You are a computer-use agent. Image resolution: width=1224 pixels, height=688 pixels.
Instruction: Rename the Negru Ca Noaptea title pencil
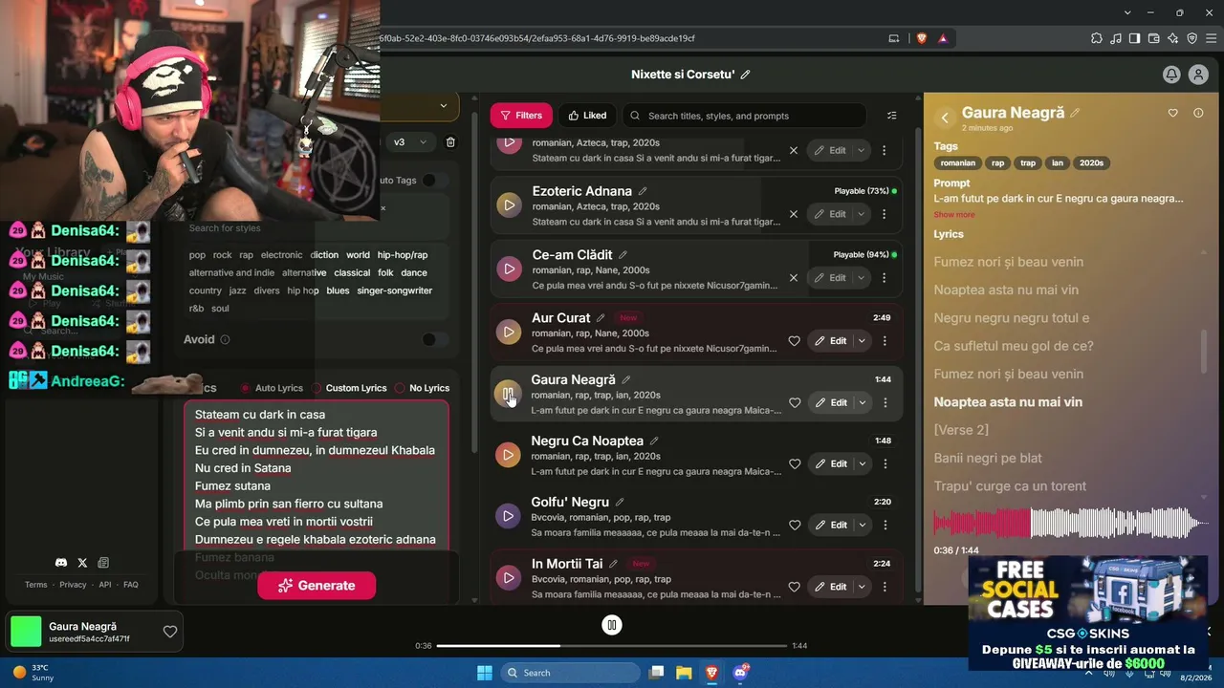pos(654,441)
